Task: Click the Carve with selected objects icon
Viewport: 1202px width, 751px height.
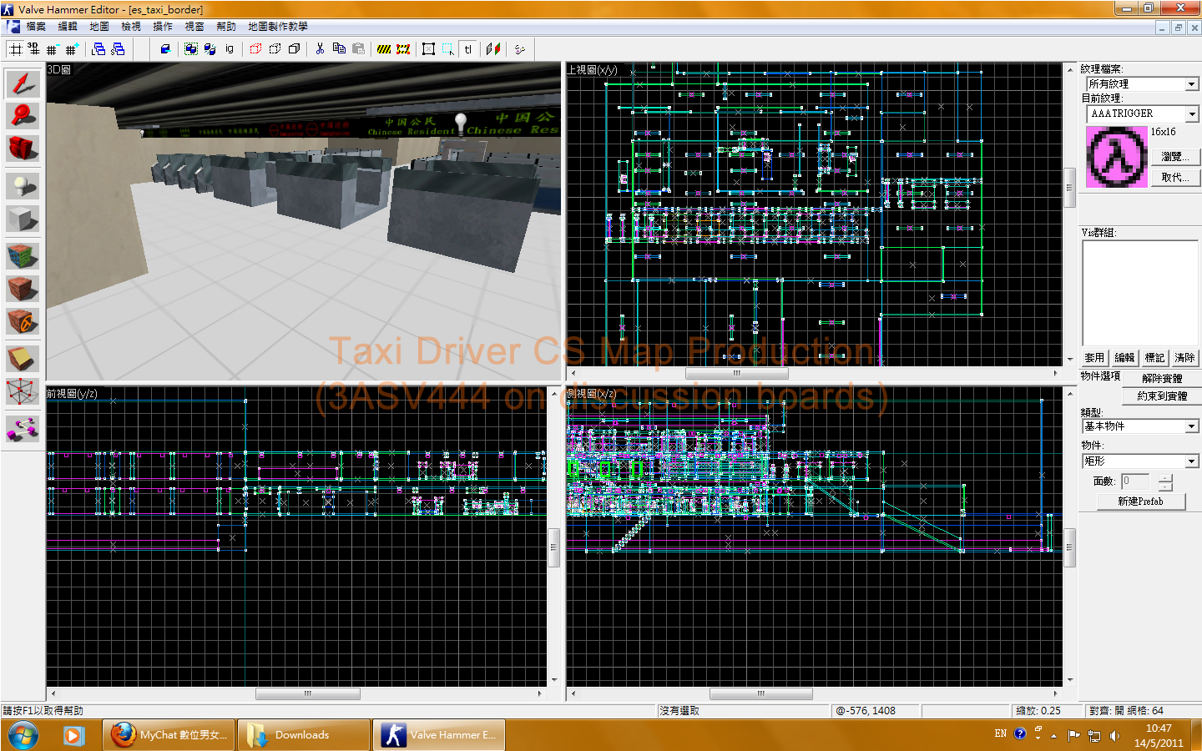Action: [165, 49]
